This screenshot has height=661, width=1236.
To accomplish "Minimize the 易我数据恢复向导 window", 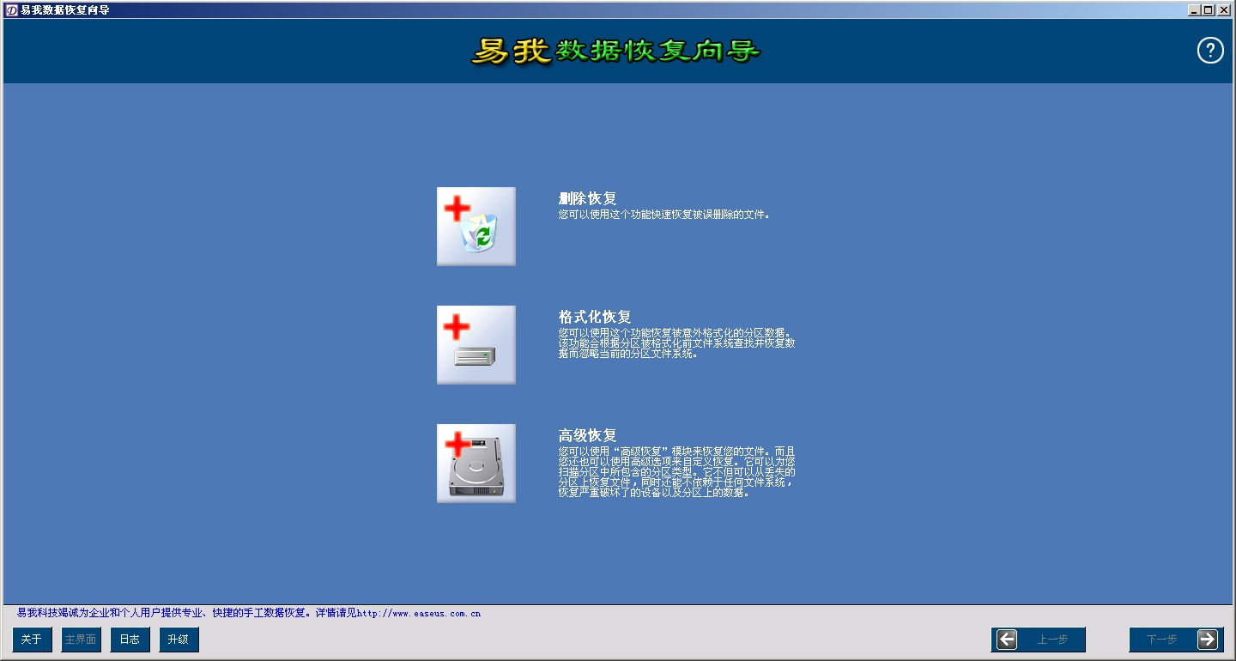I will [x=1195, y=10].
